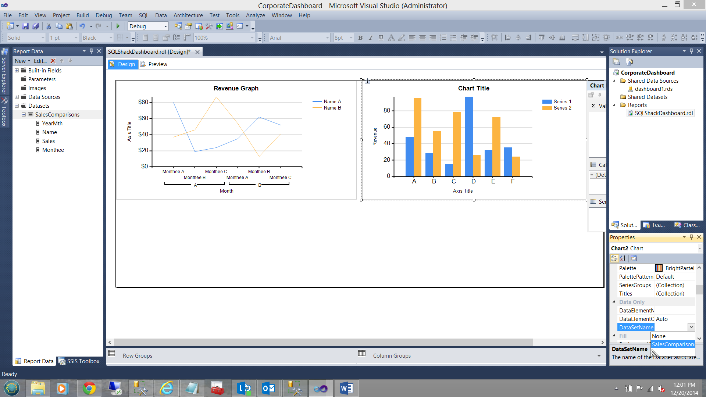The width and height of the screenshot is (706, 397).
Task: Open Word from the taskbar
Action: pos(346,388)
